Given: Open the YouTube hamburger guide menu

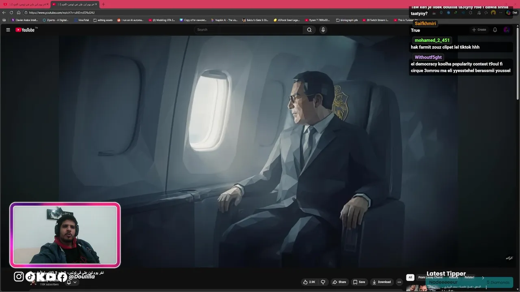Looking at the screenshot, I should tap(8, 30).
